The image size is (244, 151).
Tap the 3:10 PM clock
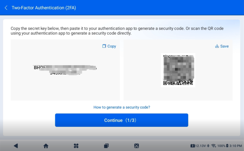(236, 146)
